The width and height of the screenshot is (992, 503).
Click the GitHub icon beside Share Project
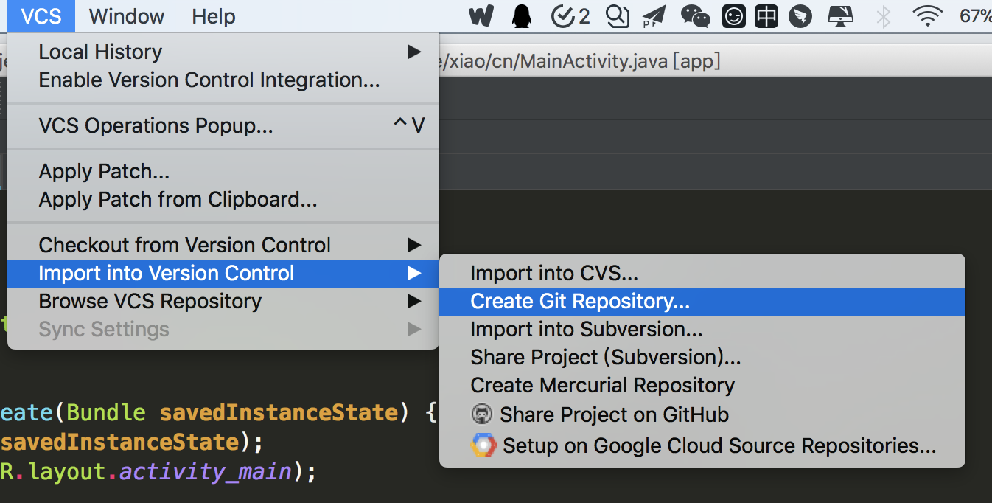point(482,414)
